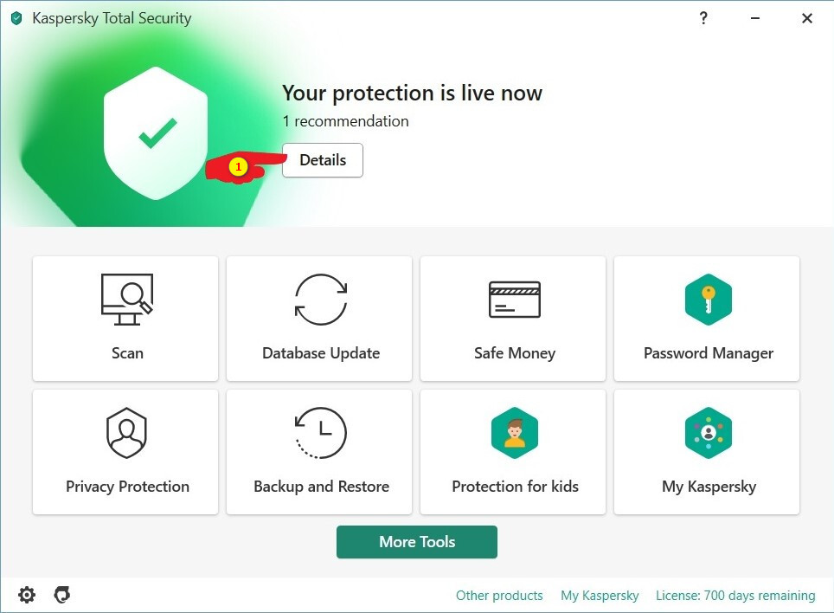
Task: Click the Details button
Action: tap(323, 160)
